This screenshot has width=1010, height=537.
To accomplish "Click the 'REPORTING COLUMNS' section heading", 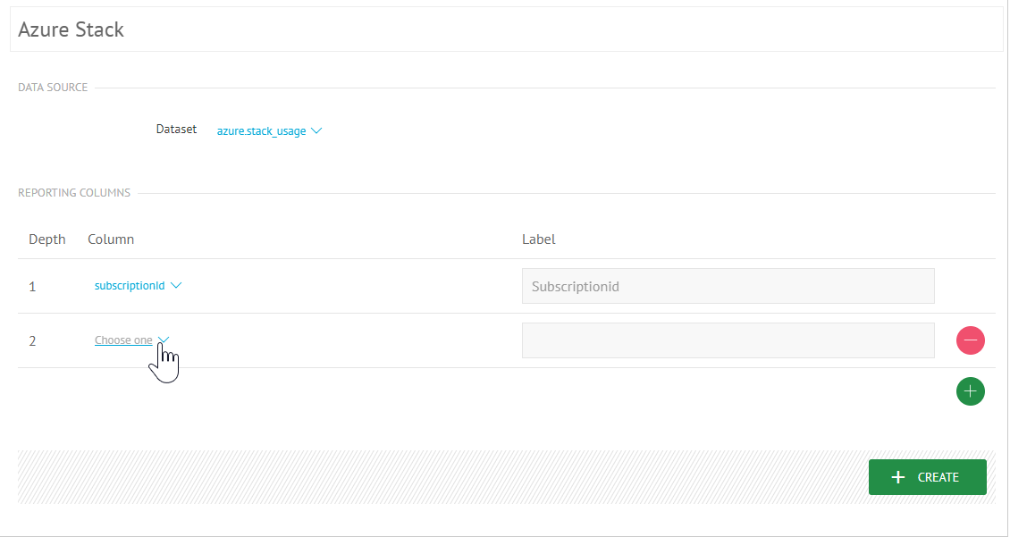I will 74,192.
